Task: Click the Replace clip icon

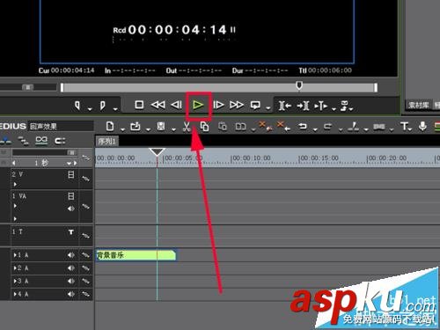Action: click(240, 127)
